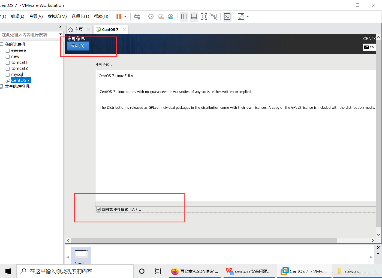Open the library search dropdown arrow
This screenshot has height=278, width=382.
pos(61,35)
